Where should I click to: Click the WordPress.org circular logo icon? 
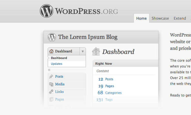(46, 11)
